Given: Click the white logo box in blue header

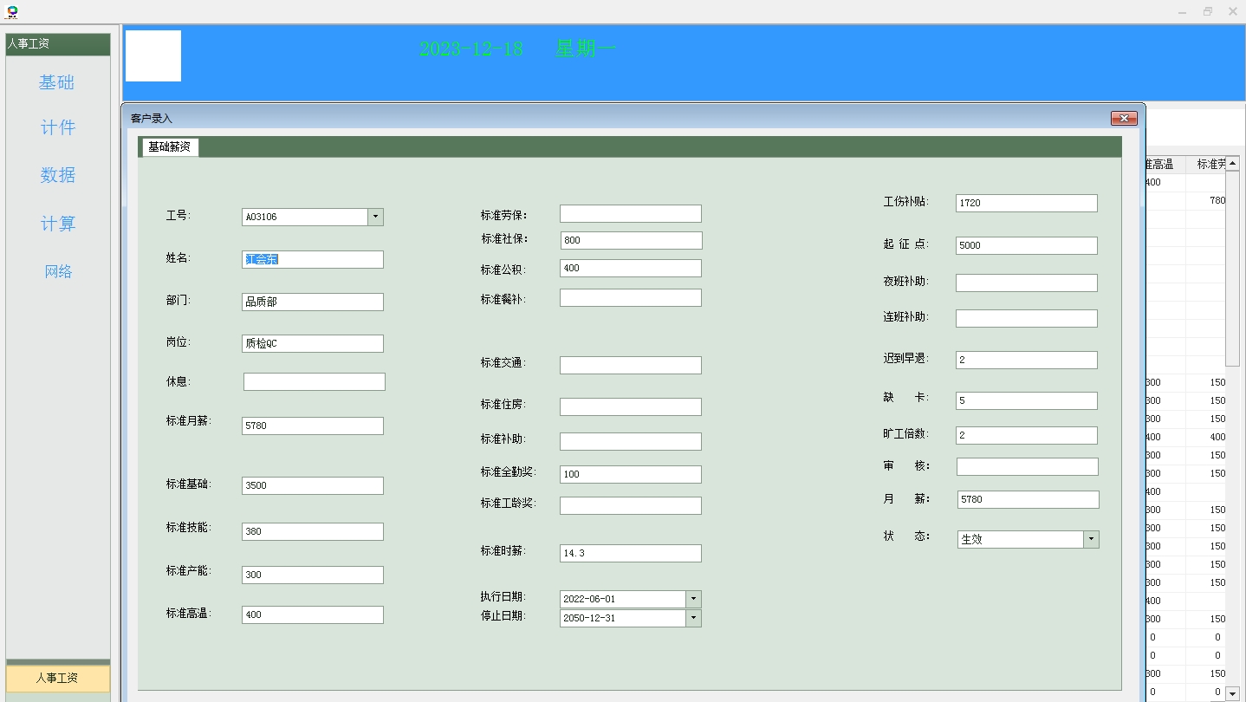Looking at the screenshot, I should (x=153, y=56).
